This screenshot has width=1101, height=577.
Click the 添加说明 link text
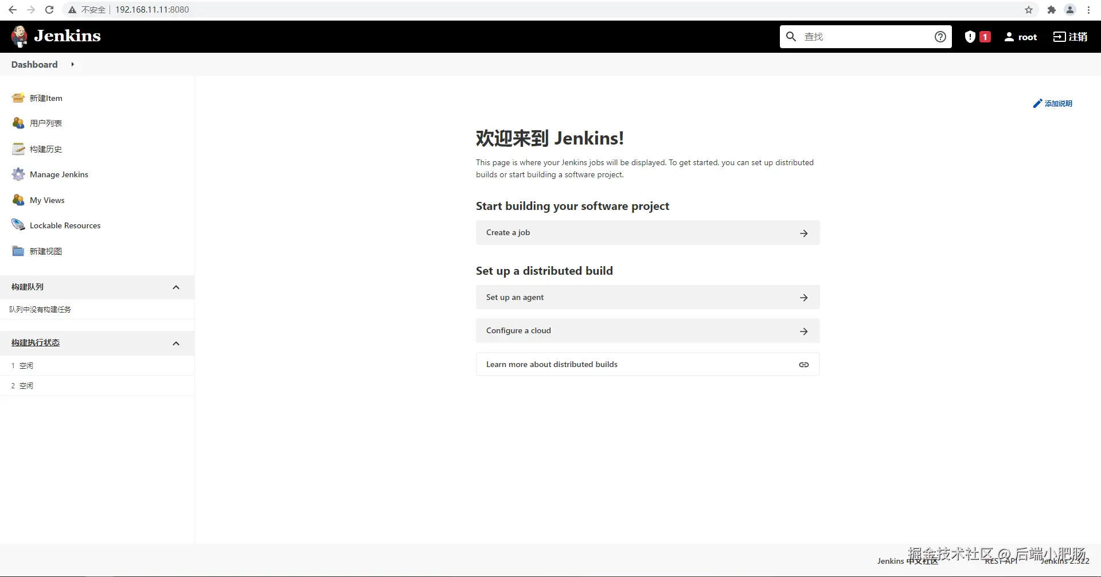coord(1058,104)
